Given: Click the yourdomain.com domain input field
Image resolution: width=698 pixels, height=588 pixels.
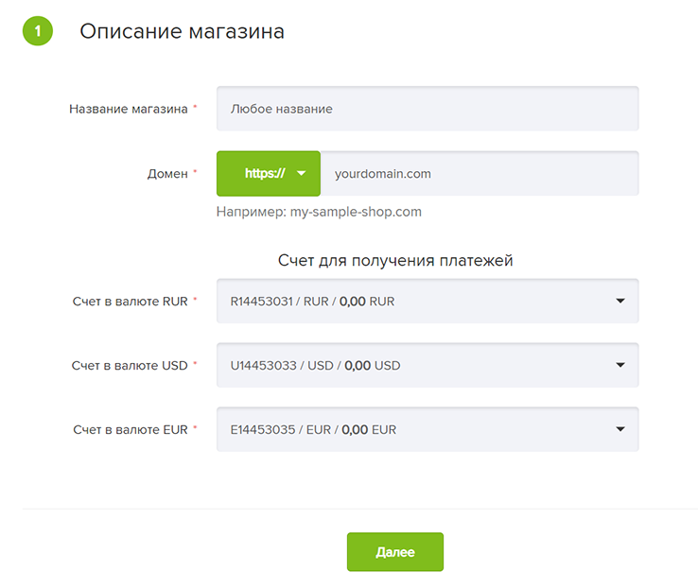Looking at the screenshot, I should click(x=479, y=174).
